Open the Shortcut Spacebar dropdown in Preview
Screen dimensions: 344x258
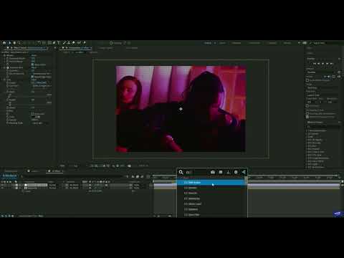(321, 72)
